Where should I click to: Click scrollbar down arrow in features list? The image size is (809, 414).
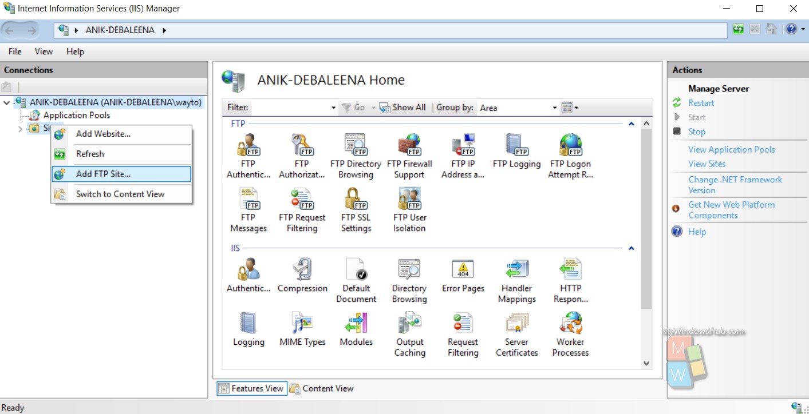[646, 363]
